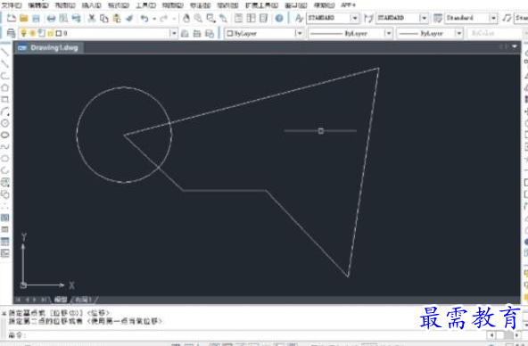Image resolution: width=528 pixels, height=346 pixels.
Task: Open the Text Style manager icon
Action: (299, 18)
